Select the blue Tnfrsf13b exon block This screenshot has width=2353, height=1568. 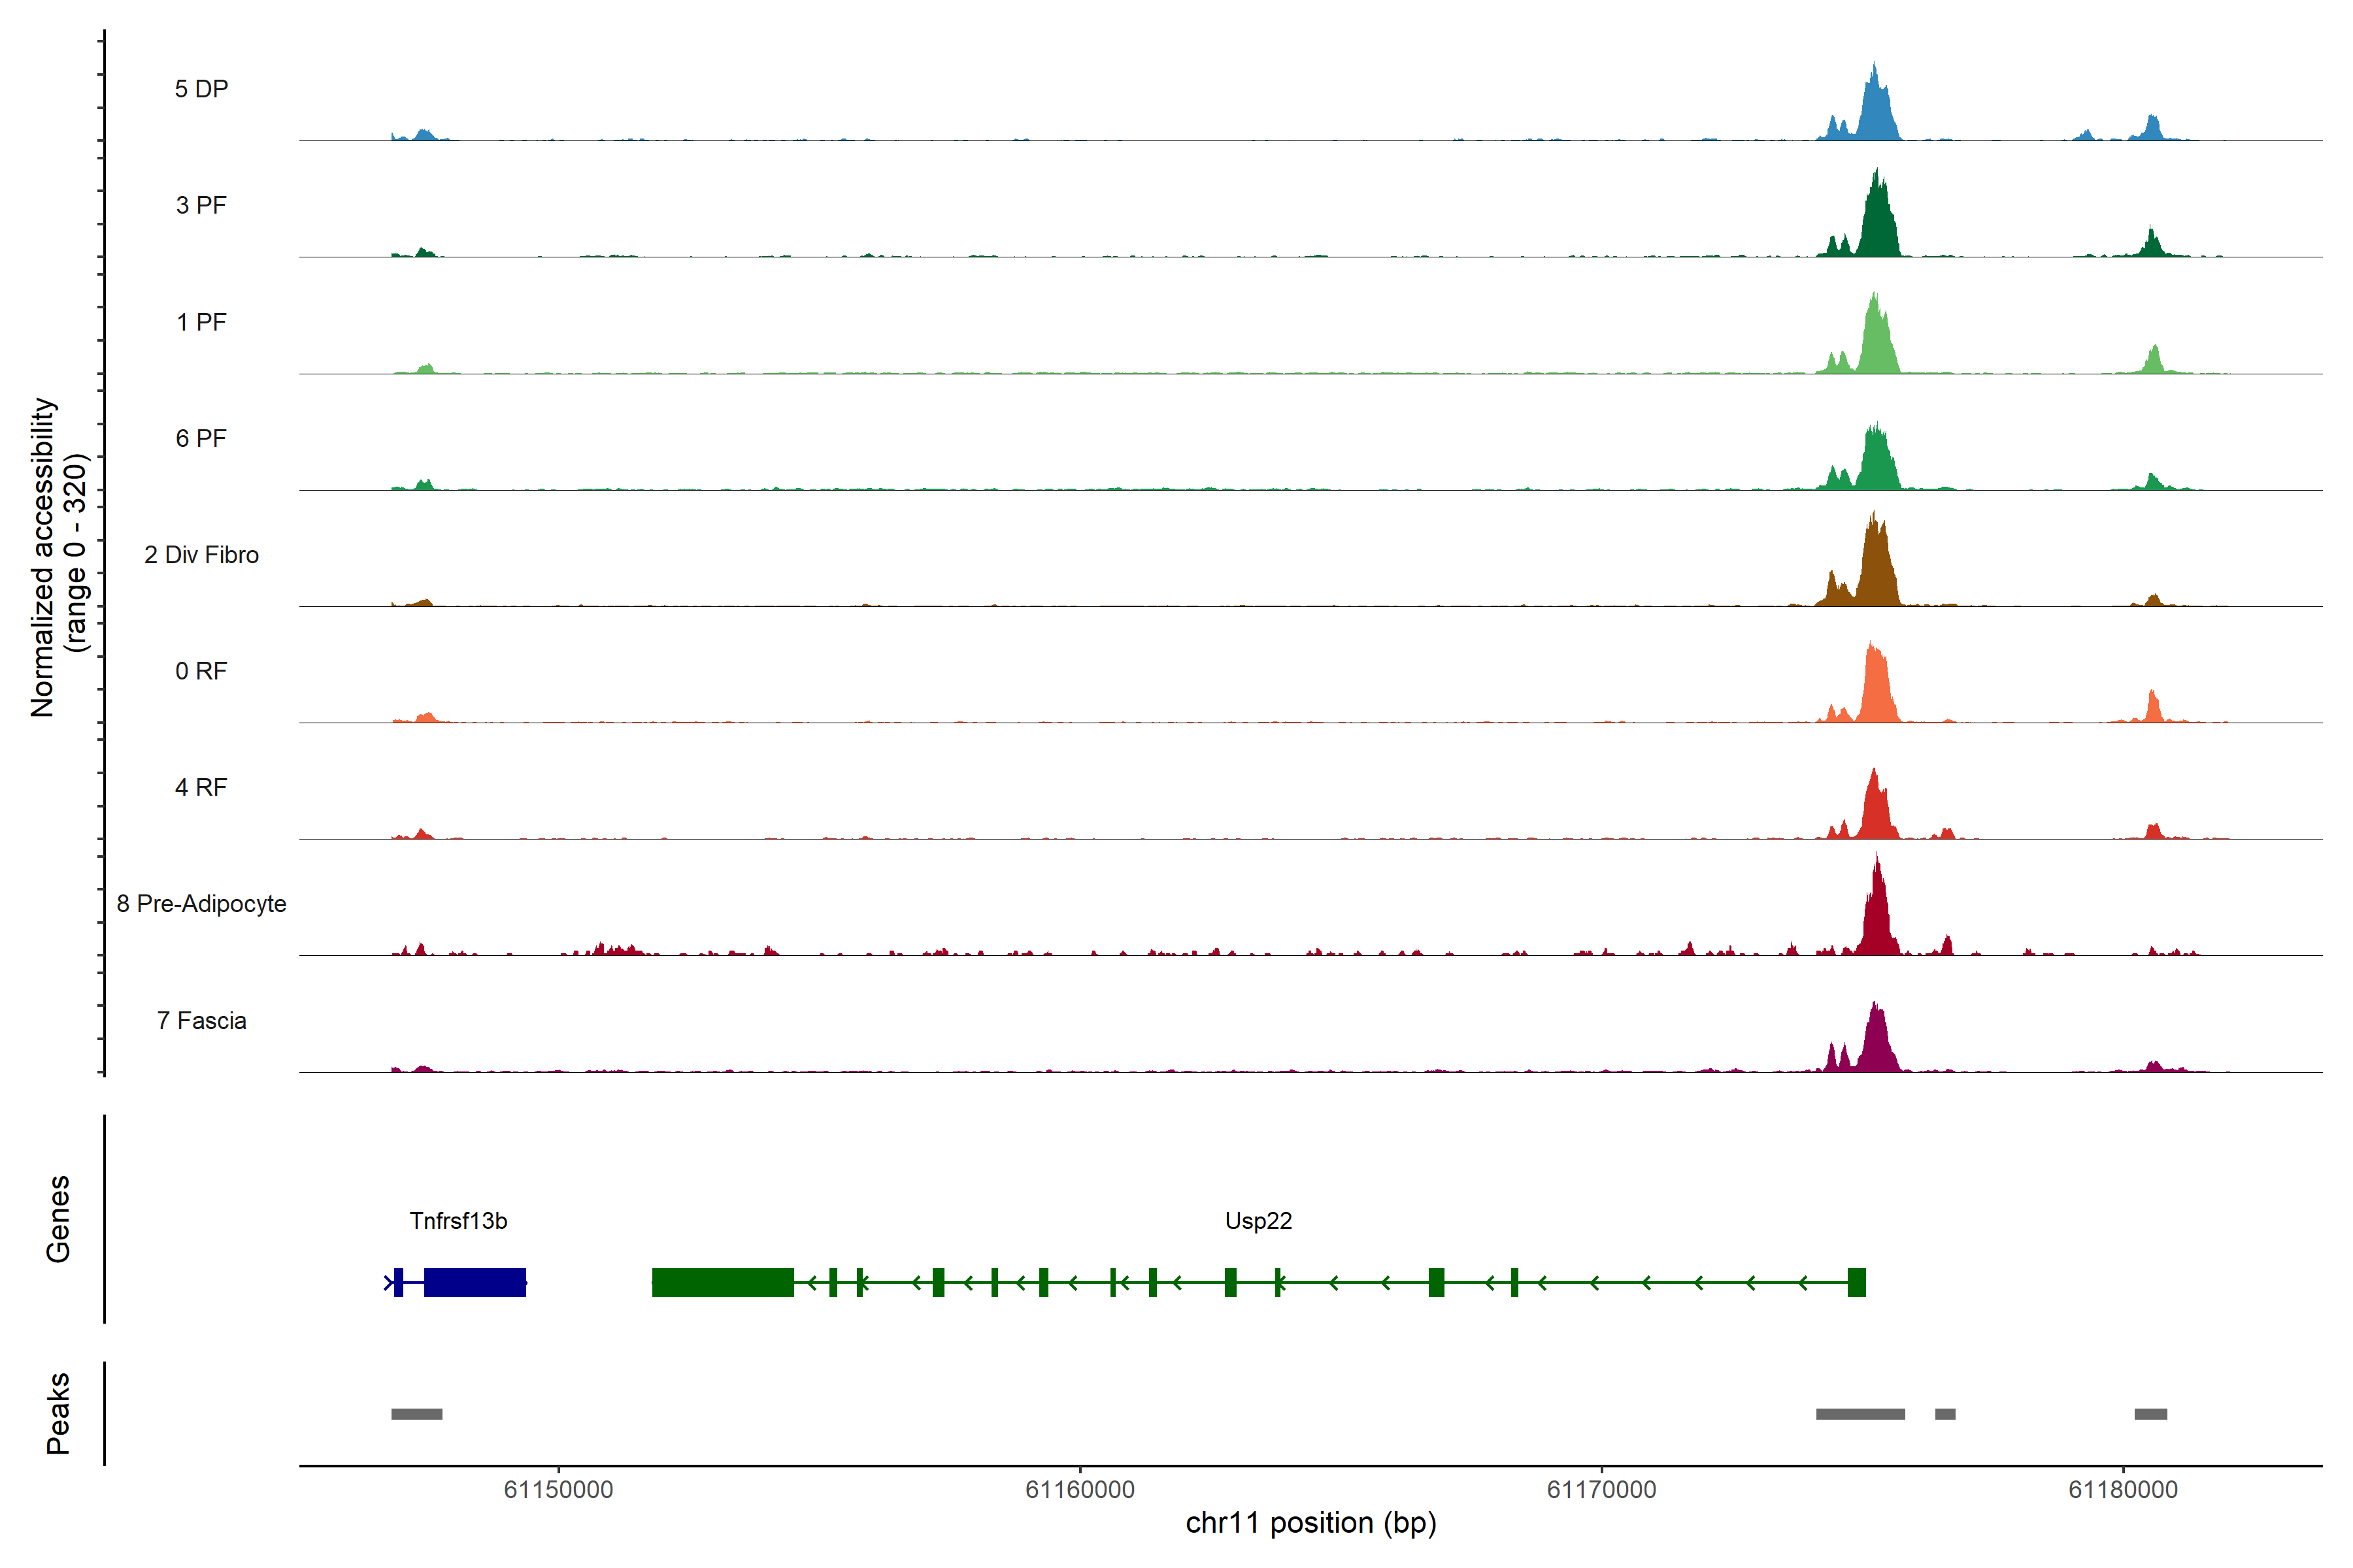pos(475,1282)
